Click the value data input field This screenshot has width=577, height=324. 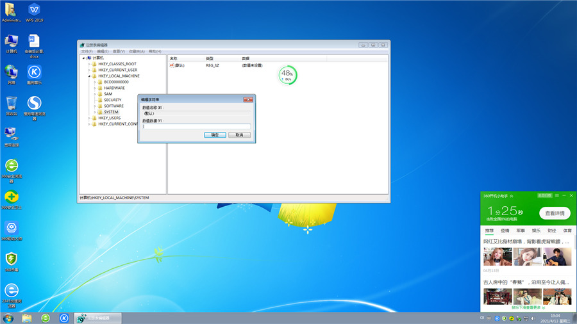point(197,126)
